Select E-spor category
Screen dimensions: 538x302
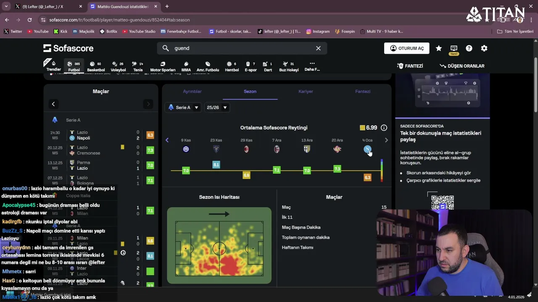(x=251, y=66)
